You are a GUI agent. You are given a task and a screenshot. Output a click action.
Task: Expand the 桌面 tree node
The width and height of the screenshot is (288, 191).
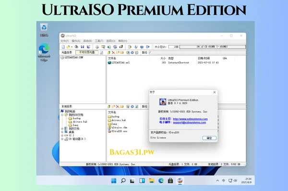[62, 132]
